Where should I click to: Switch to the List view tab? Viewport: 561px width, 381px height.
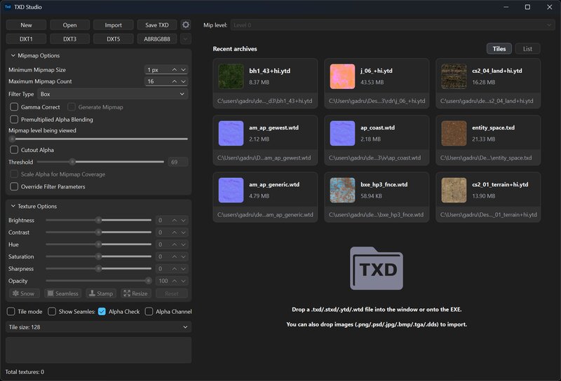click(527, 49)
